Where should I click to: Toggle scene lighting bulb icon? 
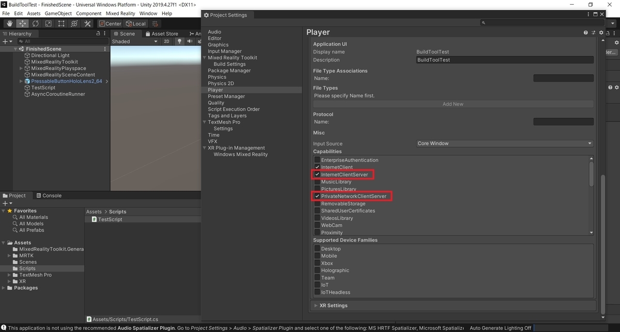pos(180,41)
